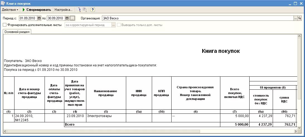Click the Всего totals row label
The height and width of the screenshot is (137, 305).
point(70,125)
